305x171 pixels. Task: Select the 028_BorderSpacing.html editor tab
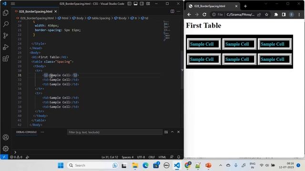point(35,11)
